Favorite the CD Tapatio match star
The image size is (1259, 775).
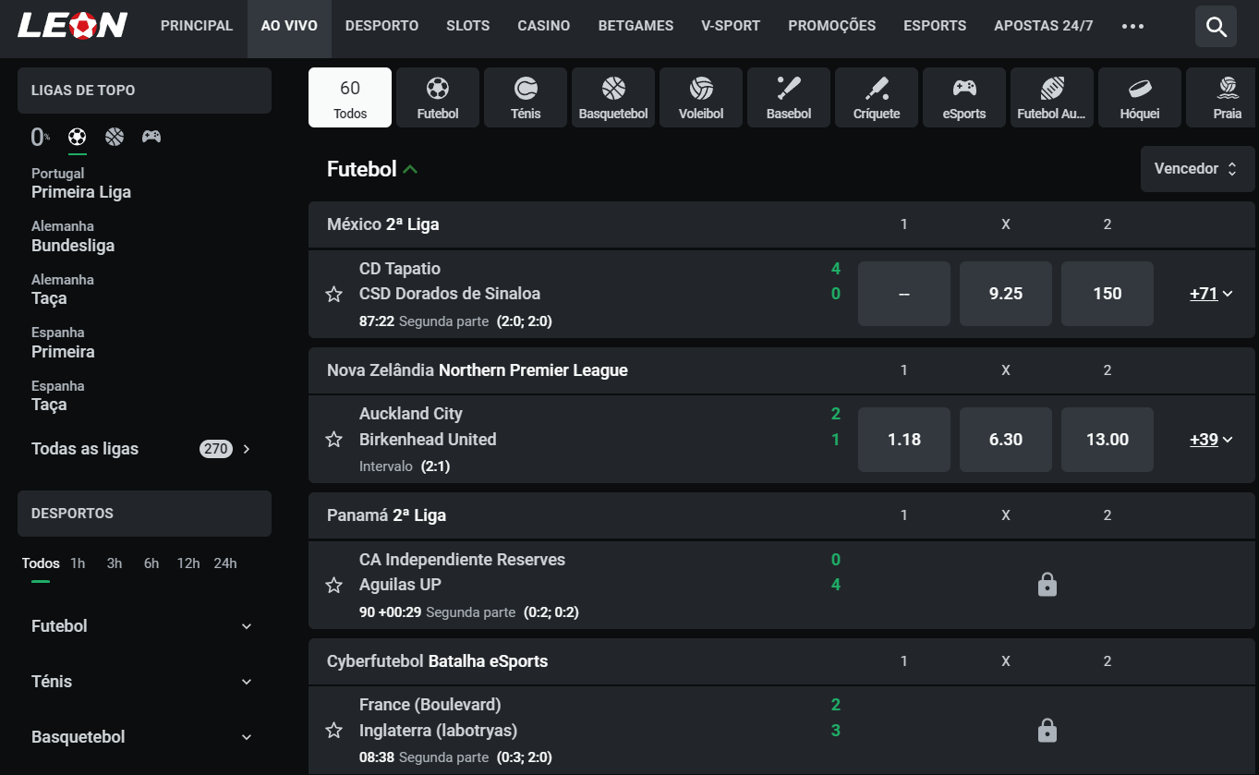pyautogui.click(x=334, y=295)
